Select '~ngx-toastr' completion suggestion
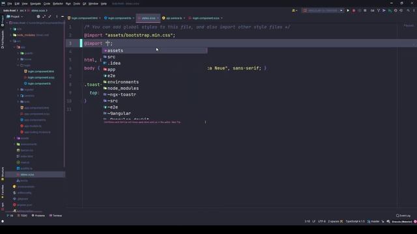Image resolution: width=417 pixels, height=234 pixels. coord(155,94)
